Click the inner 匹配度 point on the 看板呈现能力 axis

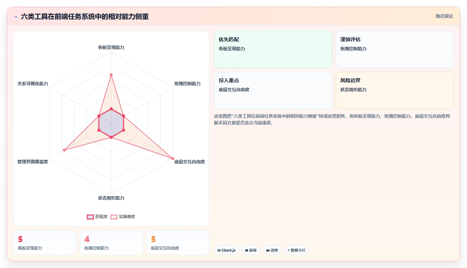point(111,109)
